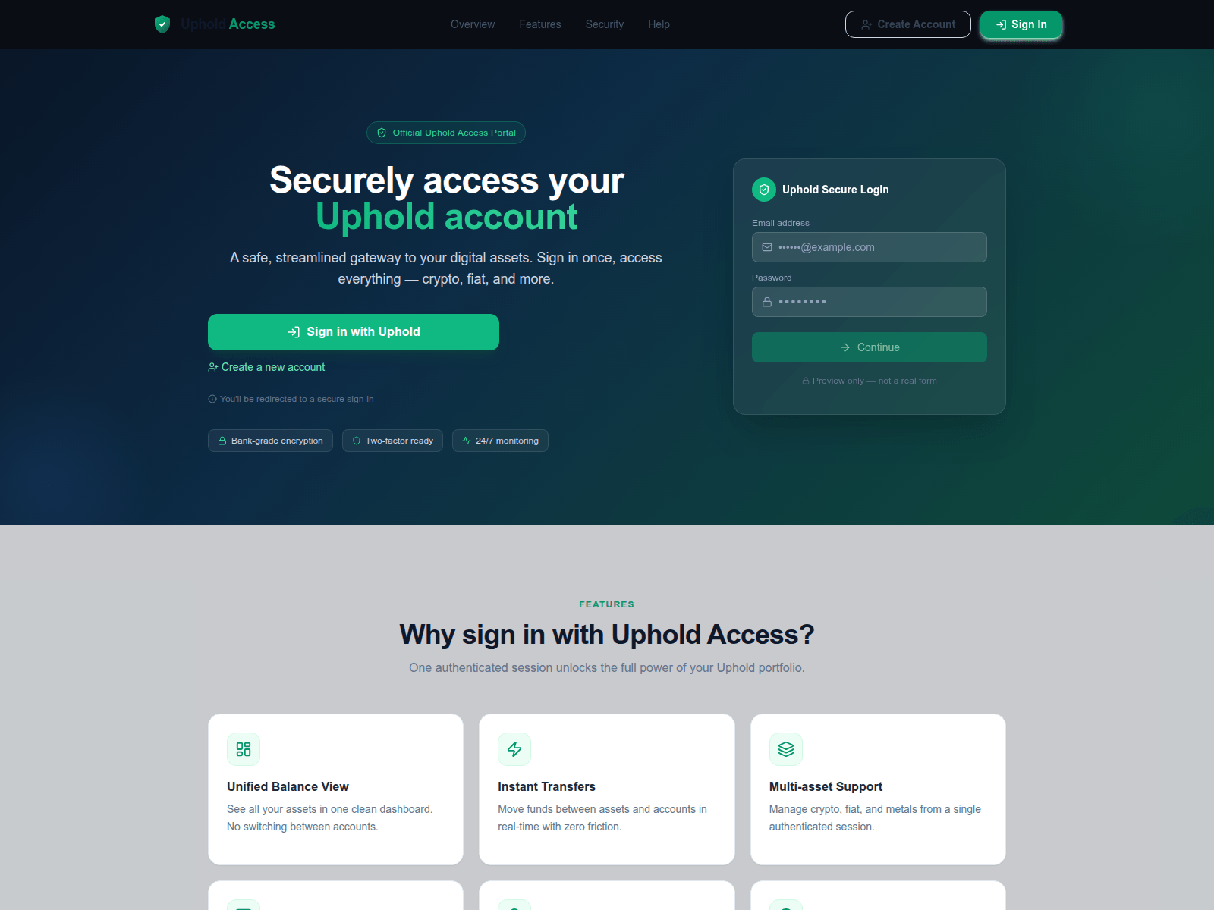Click the lightning bolt icon on Instant Transfers
1214x910 pixels.
tap(514, 749)
